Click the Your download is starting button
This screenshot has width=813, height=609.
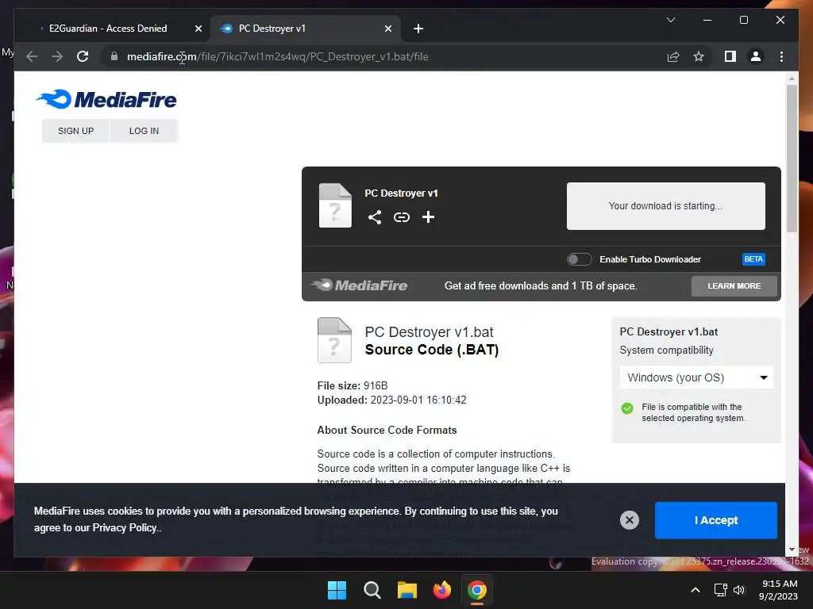[666, 205]
